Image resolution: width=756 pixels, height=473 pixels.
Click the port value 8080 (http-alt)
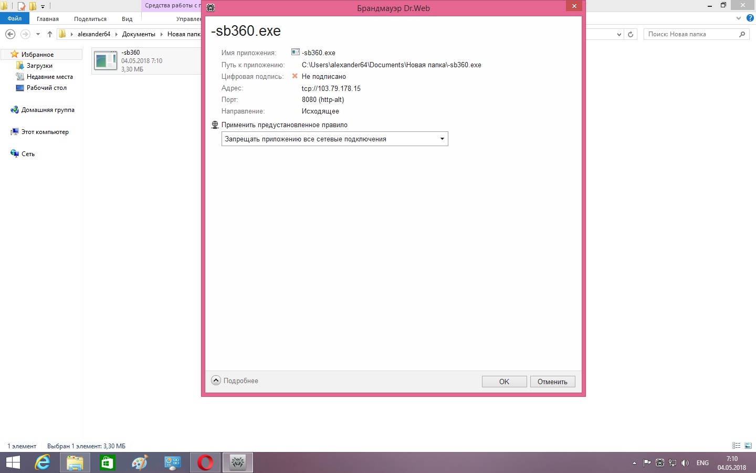[323, 100]
